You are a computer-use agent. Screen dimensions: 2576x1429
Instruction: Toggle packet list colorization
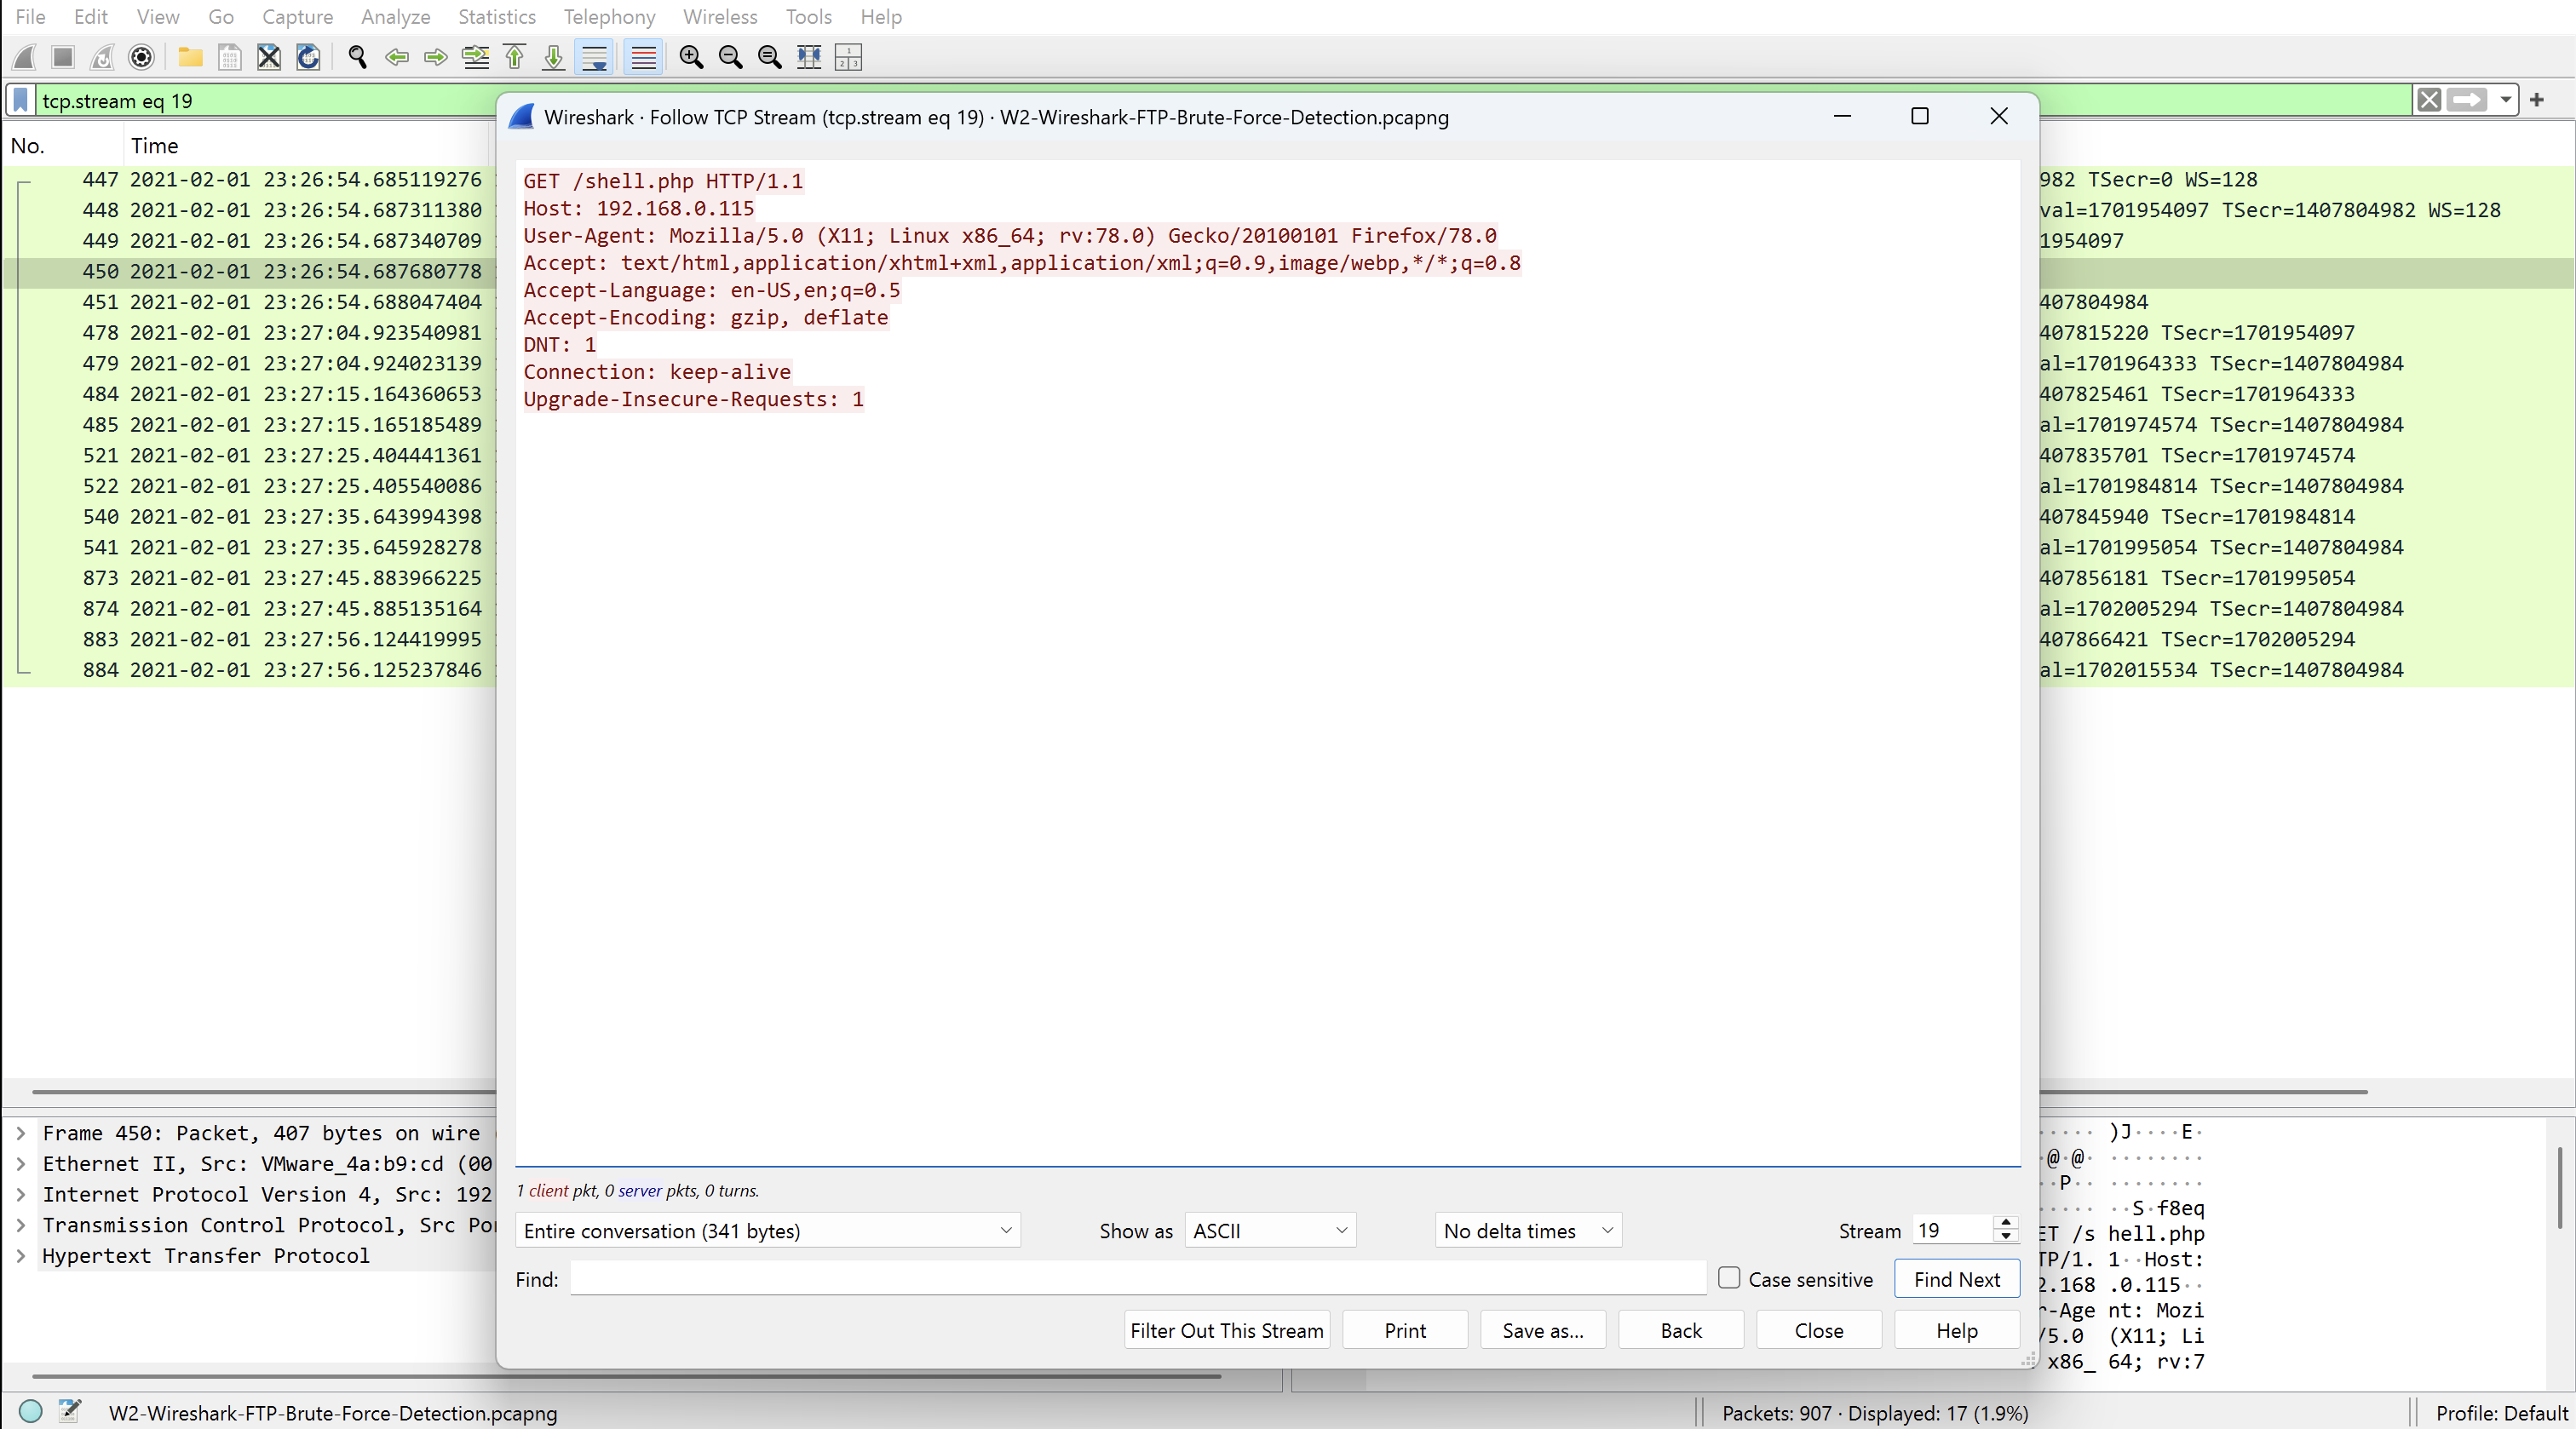[643, 57]
